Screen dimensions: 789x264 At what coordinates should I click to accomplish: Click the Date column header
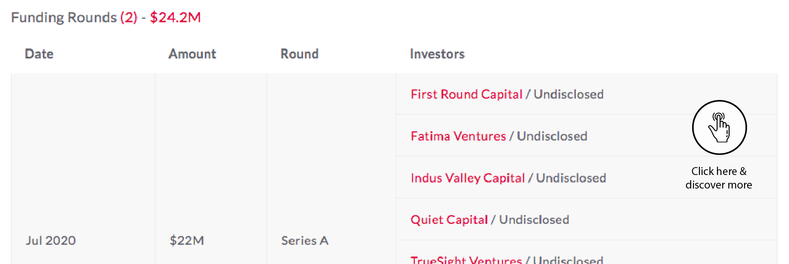39,54
